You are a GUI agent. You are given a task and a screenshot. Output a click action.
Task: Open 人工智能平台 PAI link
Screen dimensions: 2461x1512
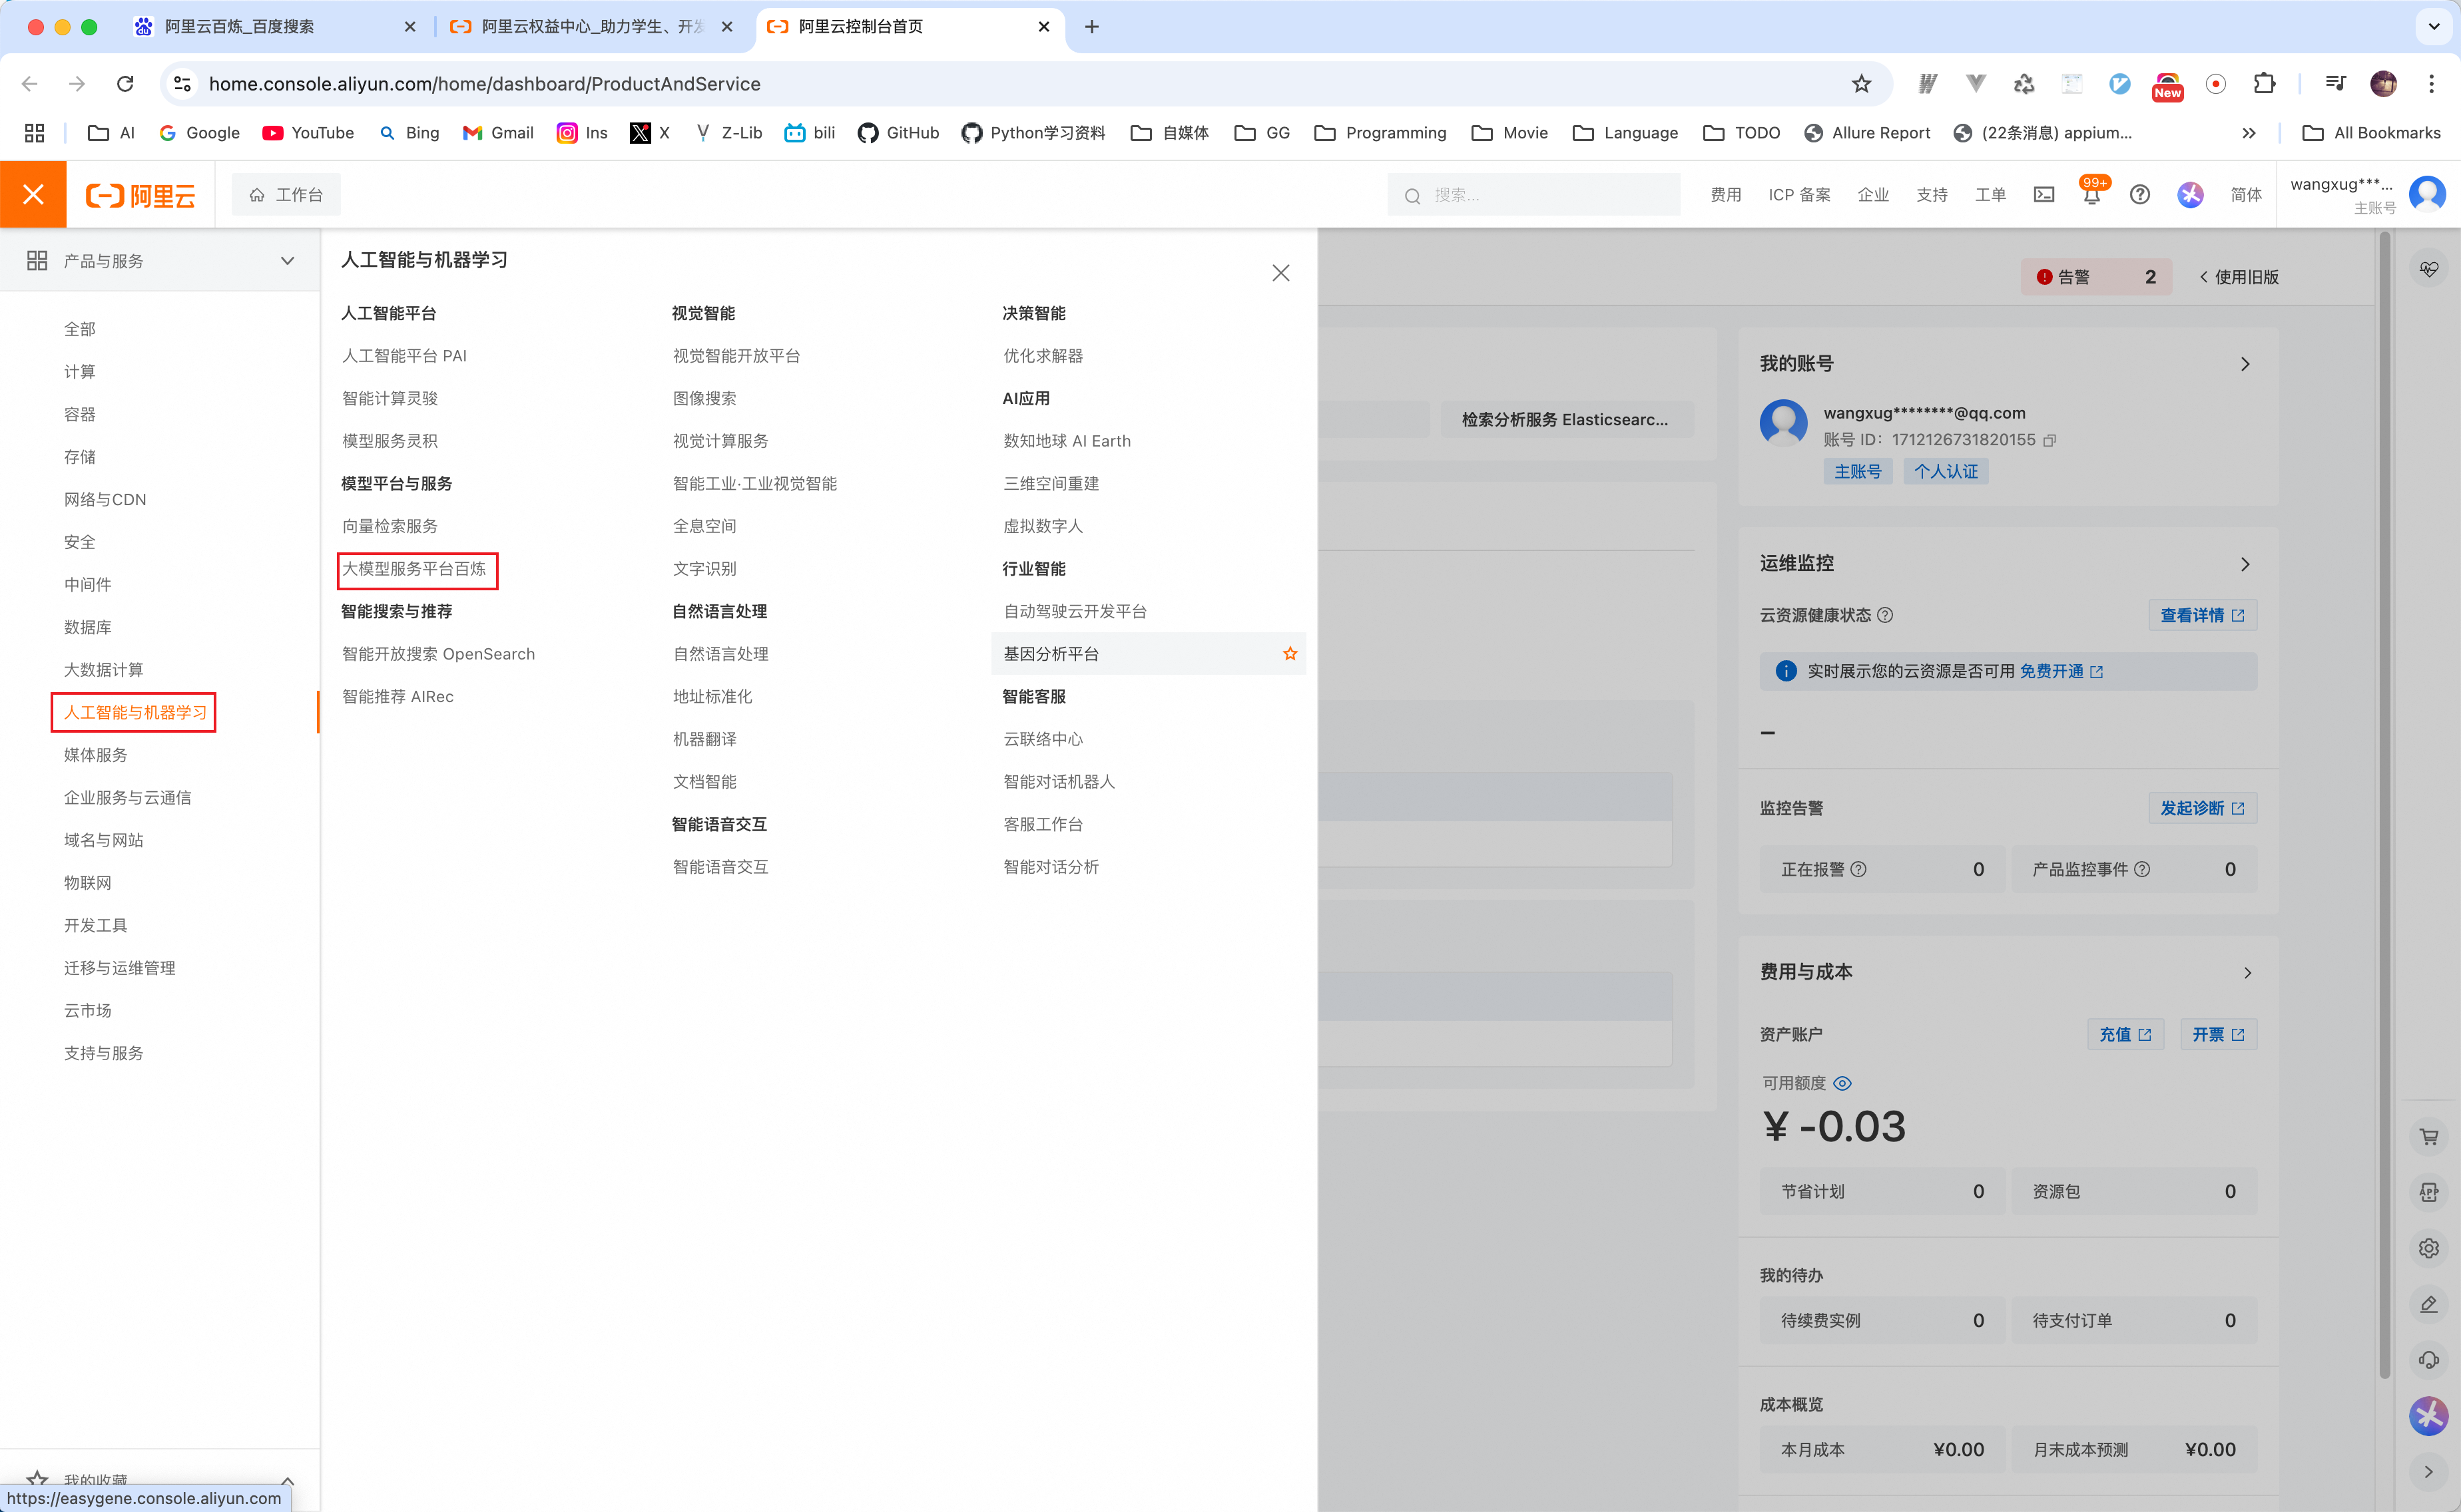click(404, 356)
